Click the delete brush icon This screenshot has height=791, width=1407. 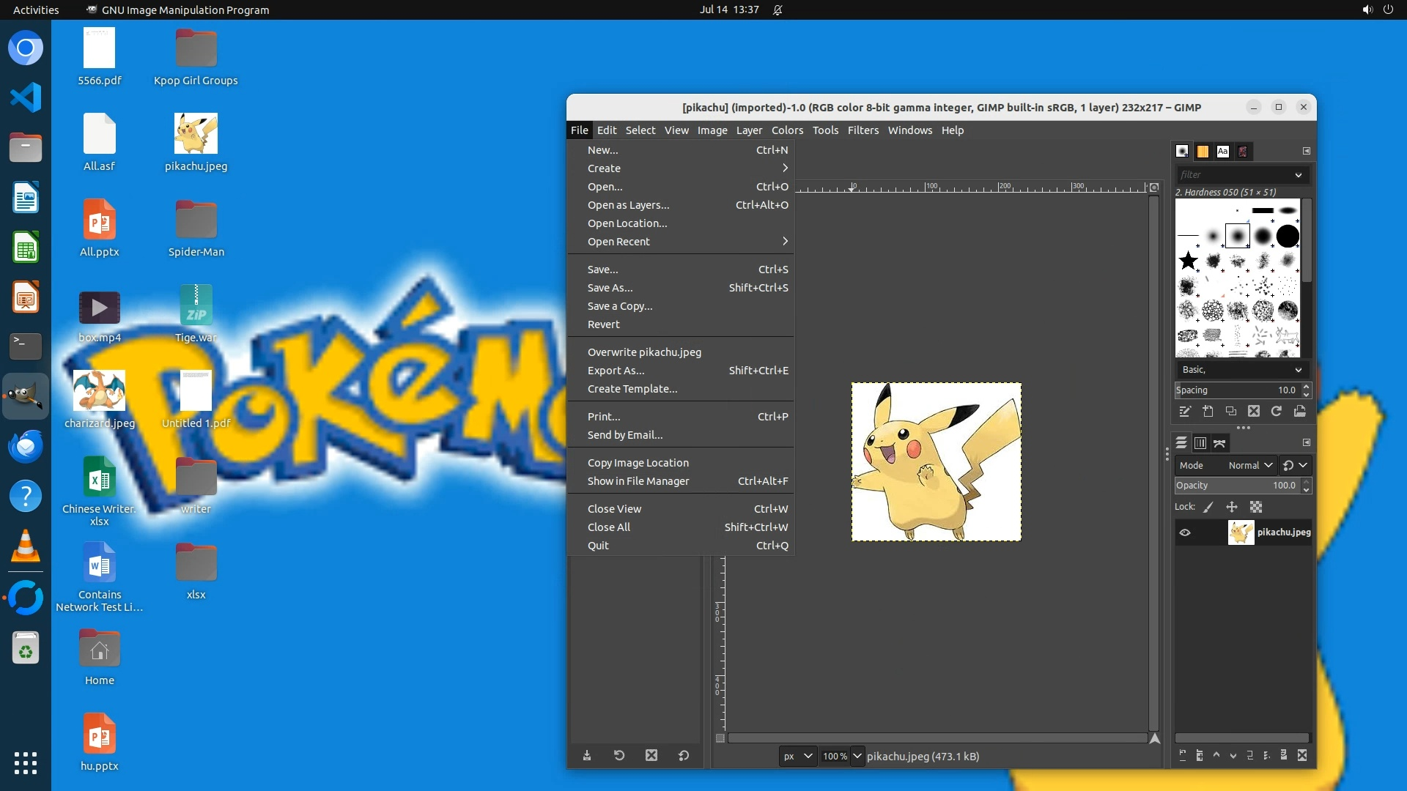pos(1254,412)
